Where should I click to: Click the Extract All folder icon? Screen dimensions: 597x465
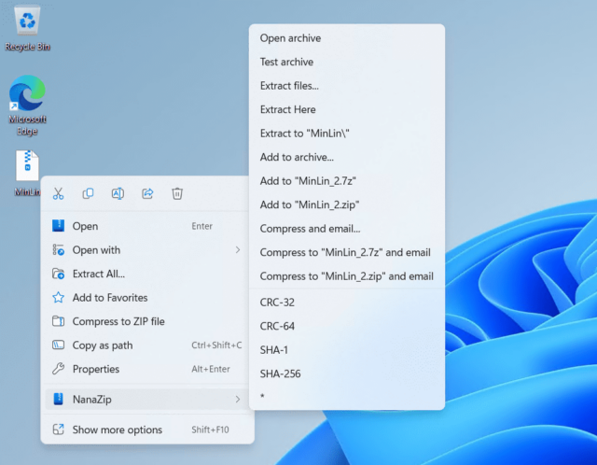click(58, 274)
